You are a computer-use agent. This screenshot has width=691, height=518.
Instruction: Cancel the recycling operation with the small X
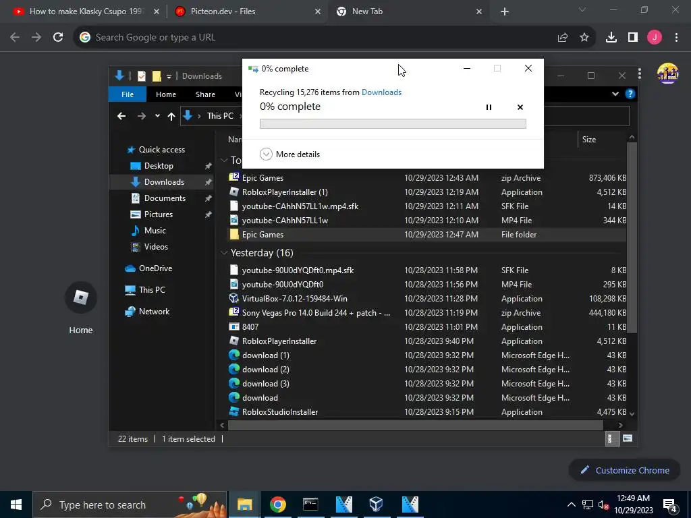tap(520, 107)
